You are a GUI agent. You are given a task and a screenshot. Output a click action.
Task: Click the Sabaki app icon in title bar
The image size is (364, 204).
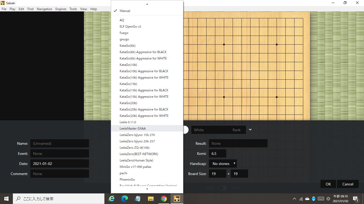(3, 3)
